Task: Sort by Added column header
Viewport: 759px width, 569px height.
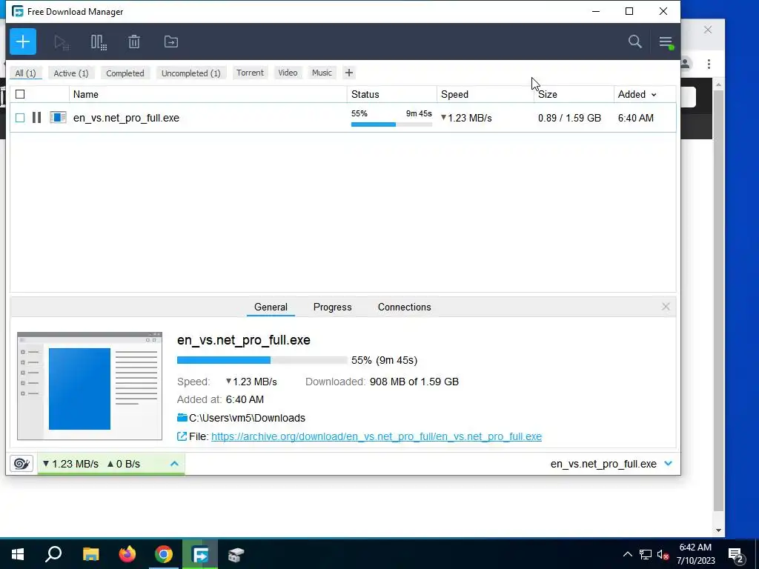Action: click(x=637, y=94)
